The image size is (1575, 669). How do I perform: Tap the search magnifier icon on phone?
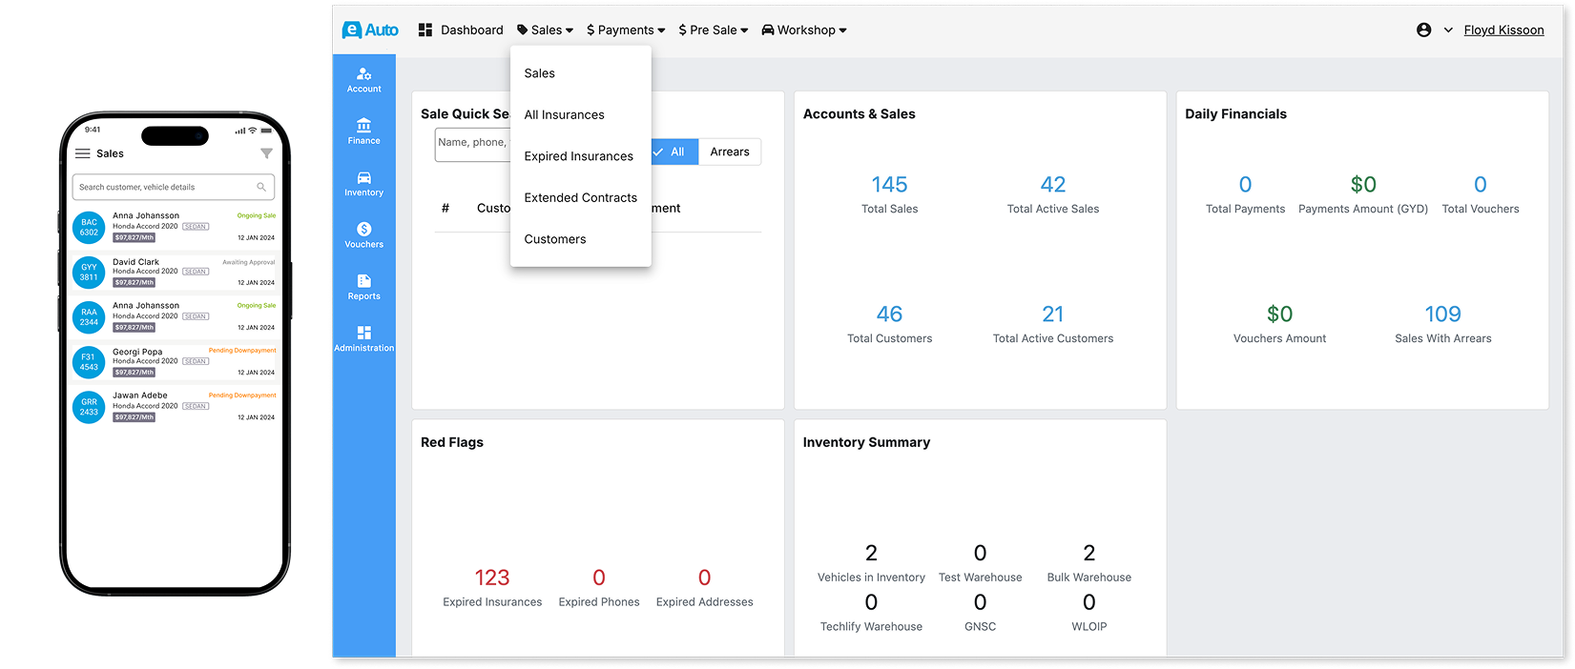pyautogui.click(x=261, y=187)
